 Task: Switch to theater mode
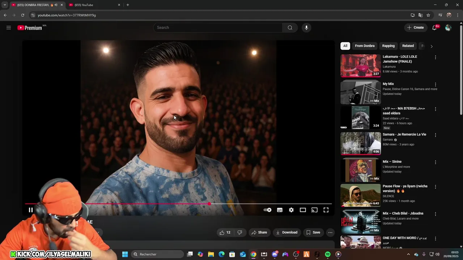303,210
